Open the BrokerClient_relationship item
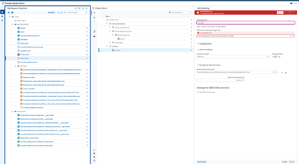Screen dimensions: 299x164 pyautogui.click(x=29, y=138)
